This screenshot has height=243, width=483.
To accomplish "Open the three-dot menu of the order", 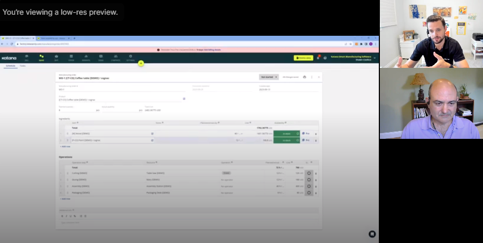I will [x=311, y=77].
